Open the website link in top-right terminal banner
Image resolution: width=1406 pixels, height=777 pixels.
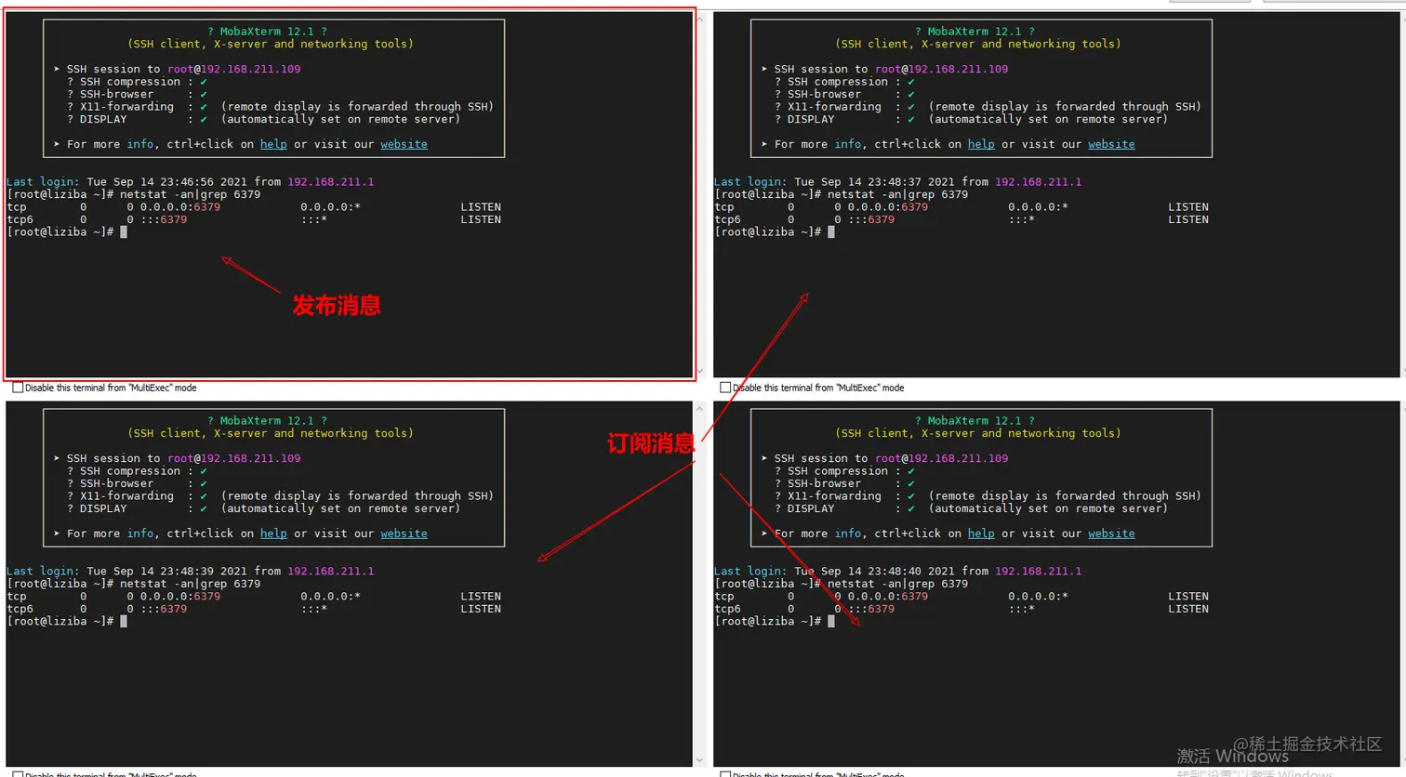coord(1111,144)
